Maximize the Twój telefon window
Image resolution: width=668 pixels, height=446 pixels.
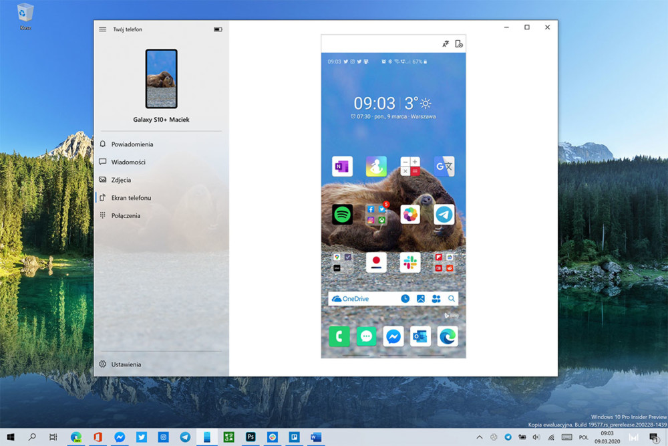coord(527,27)
